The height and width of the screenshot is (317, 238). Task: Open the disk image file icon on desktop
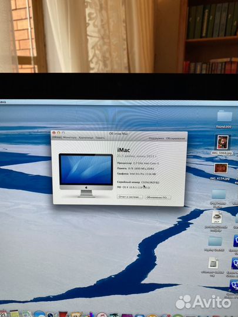pyautogui.click(x=213, y=263)
